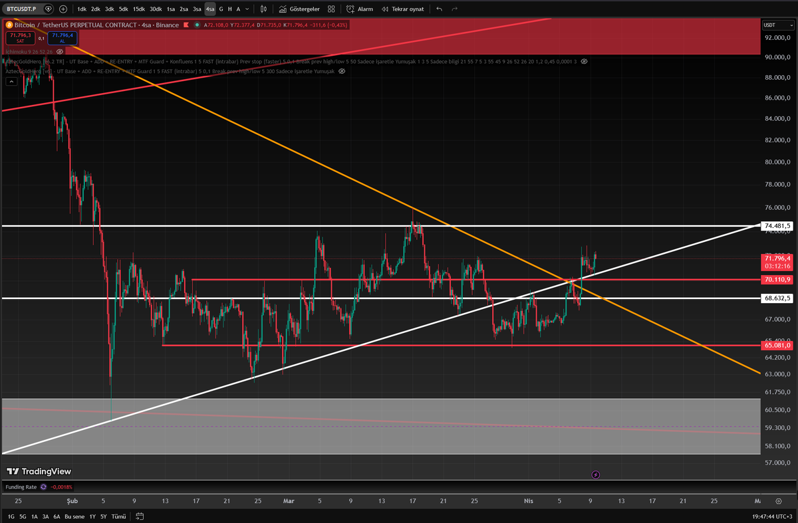Open the candlestick chart type selector
The height and width of the screenshot is (523, 798).
pos(264,9)
